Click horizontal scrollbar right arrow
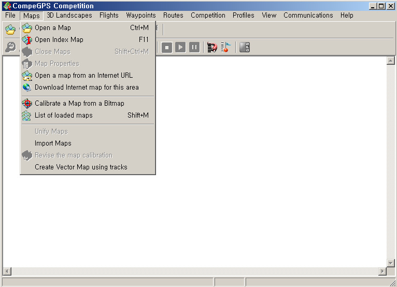Viewport: 397px width, 287px height. (x=382, y=271)
